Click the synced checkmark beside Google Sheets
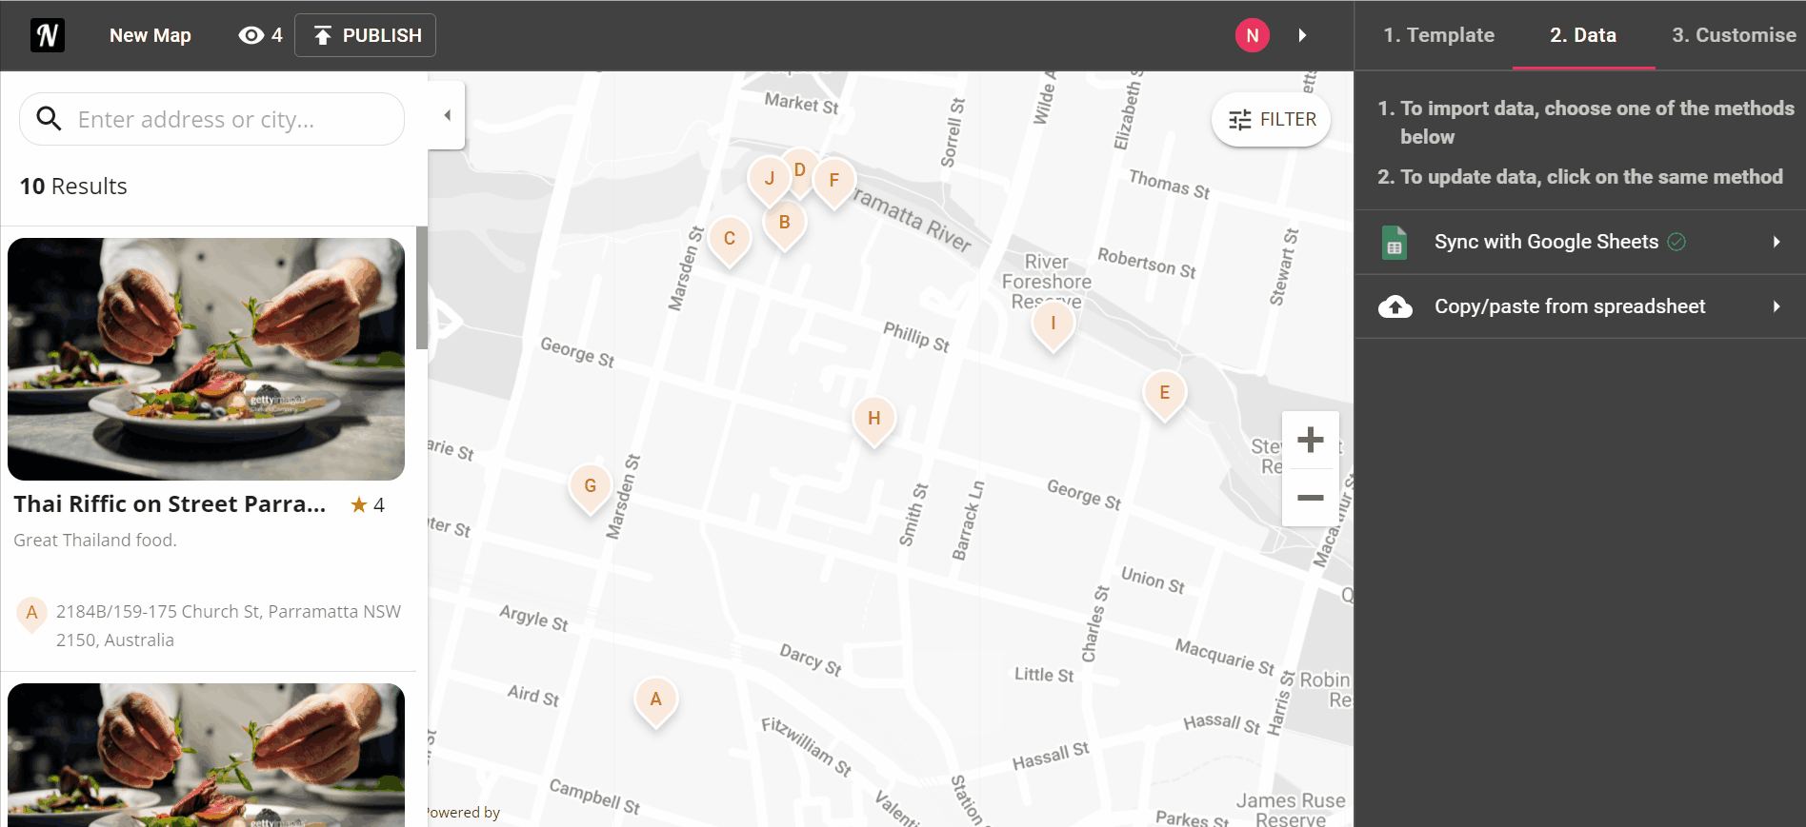1806x827 pixels. [1676, 242]
